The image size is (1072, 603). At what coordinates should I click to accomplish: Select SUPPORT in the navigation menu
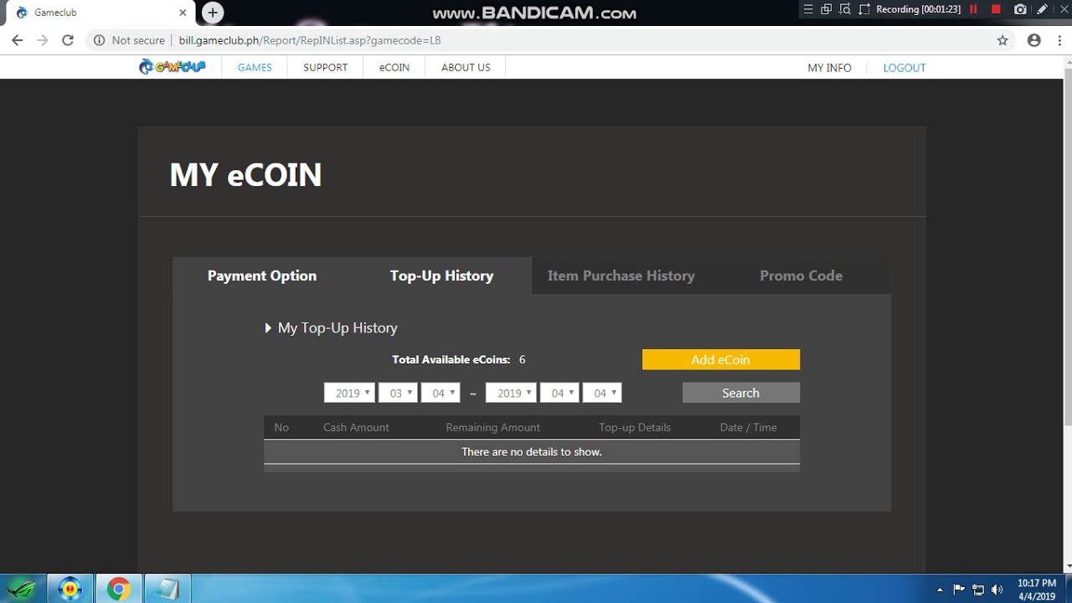coord(324,67)
